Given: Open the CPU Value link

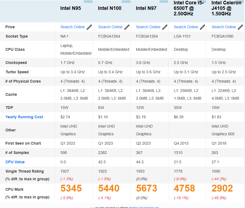Looking at the screenshot, I should click(x=15, y=162).
